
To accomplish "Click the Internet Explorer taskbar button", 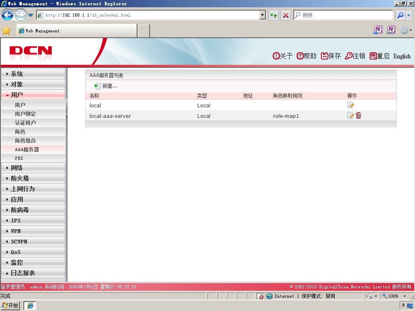I will 30,305.
